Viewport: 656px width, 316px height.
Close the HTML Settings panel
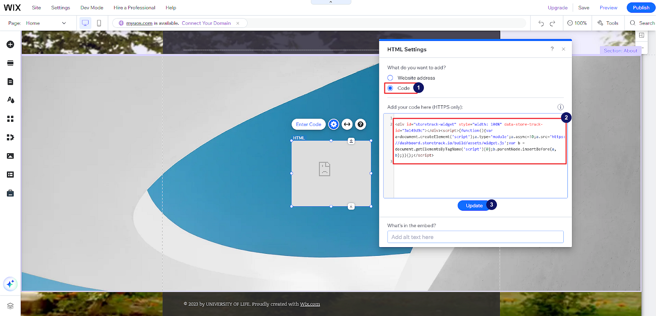coord(563,49)
